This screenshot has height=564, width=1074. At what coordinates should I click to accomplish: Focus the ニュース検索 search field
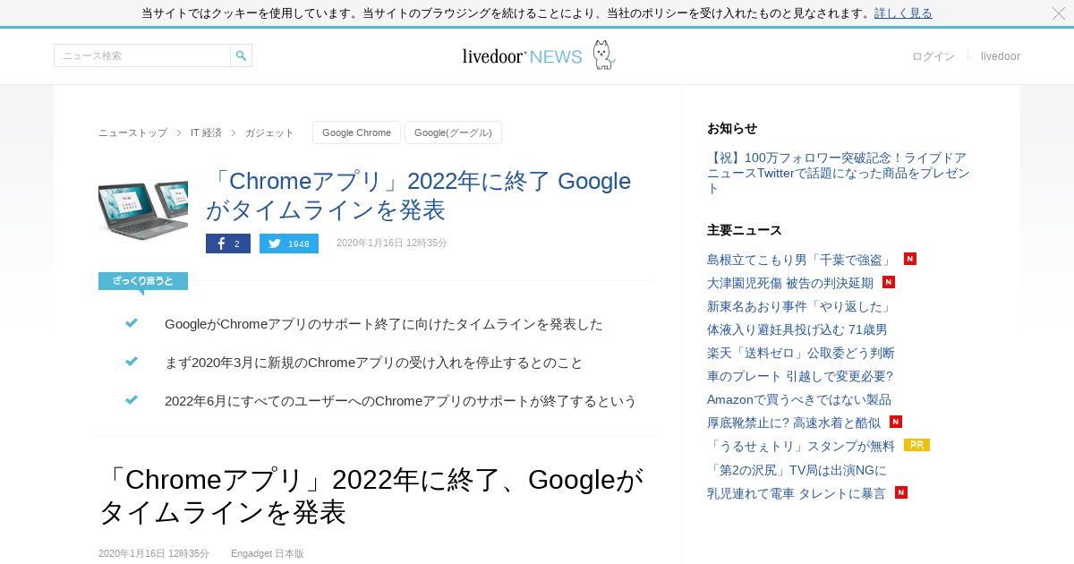142,56
